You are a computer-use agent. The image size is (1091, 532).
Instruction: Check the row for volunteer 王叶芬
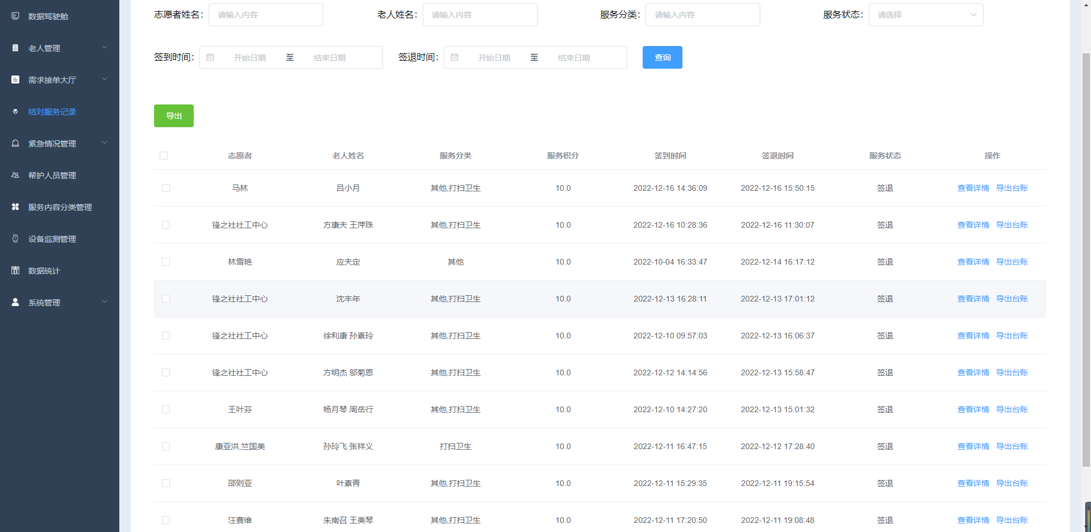click(166, 409)
